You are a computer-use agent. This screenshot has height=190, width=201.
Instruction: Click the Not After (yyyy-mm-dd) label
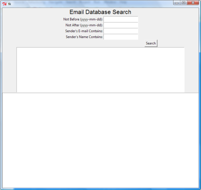coord(84,25)
